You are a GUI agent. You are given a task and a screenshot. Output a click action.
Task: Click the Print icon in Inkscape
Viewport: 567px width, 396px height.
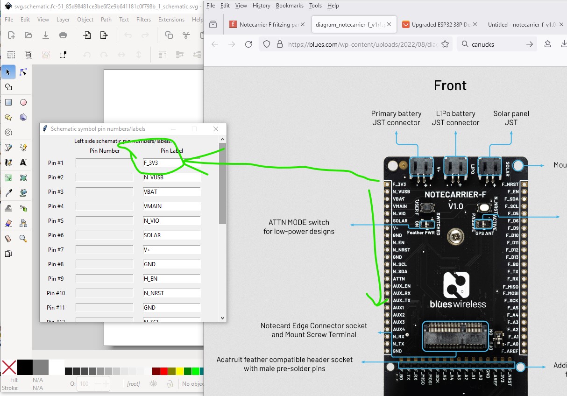pos(63,35)
